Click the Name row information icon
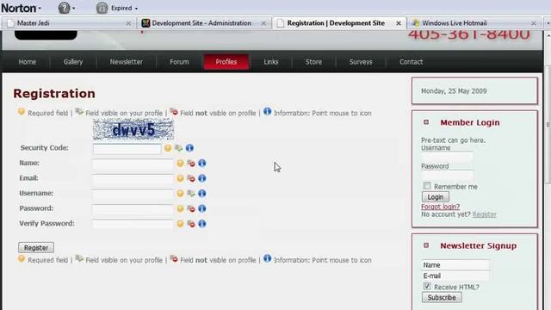This screenshot has width=551, height=310. 202,163
